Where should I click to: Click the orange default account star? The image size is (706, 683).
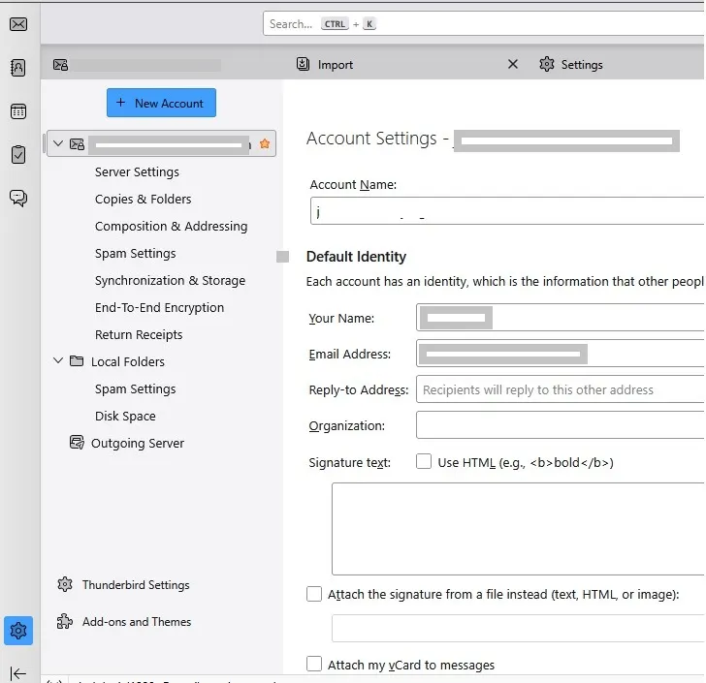point(265,143)
